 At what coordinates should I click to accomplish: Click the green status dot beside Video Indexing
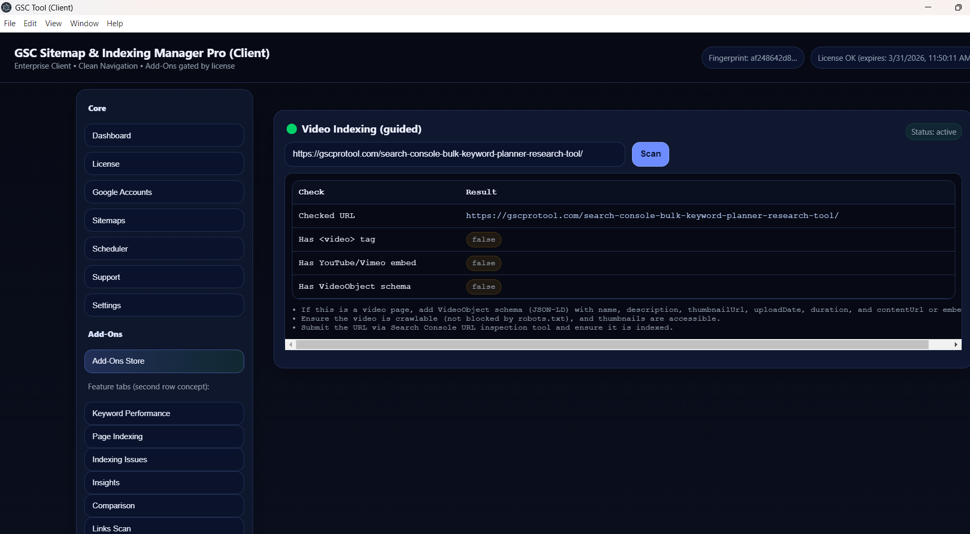tap(292, 129)
